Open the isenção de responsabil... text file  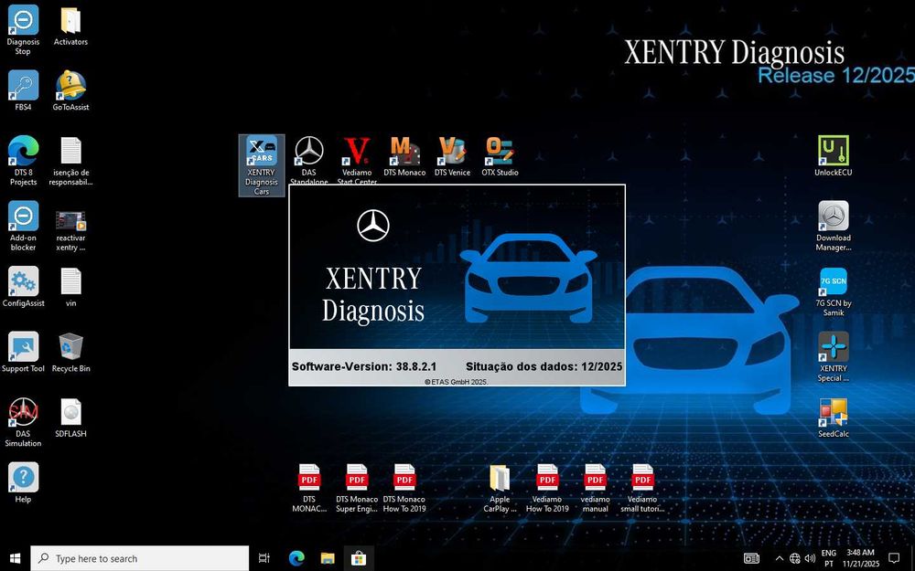click(70, 161)
